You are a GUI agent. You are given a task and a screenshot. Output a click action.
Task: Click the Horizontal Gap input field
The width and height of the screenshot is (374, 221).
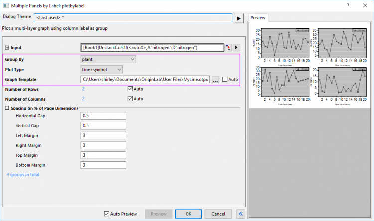tap(103, 116)
